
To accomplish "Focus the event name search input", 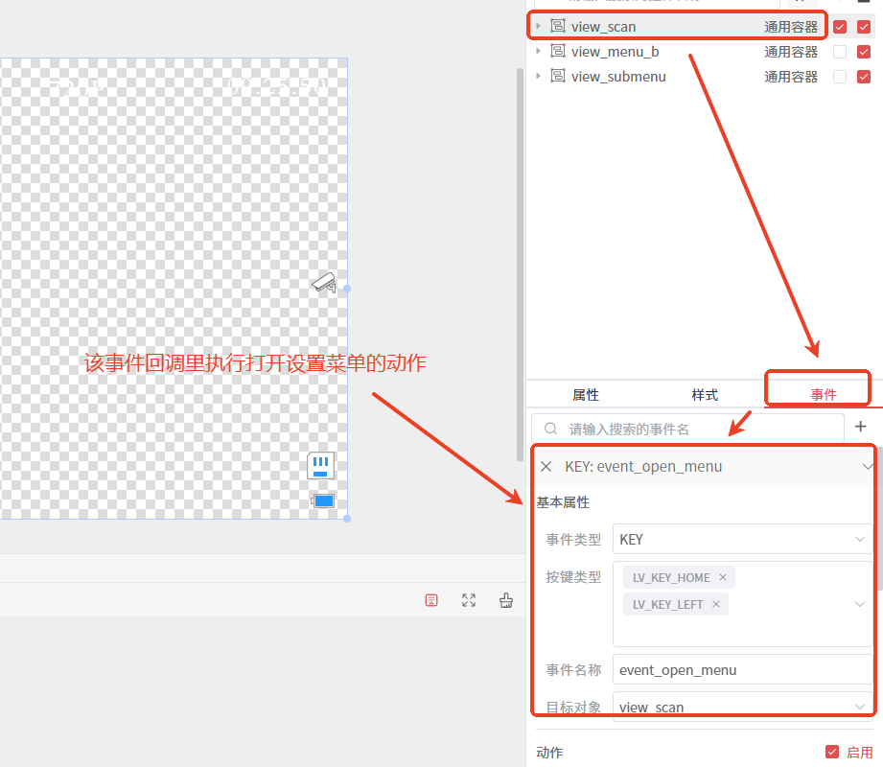I will point(687,430).
